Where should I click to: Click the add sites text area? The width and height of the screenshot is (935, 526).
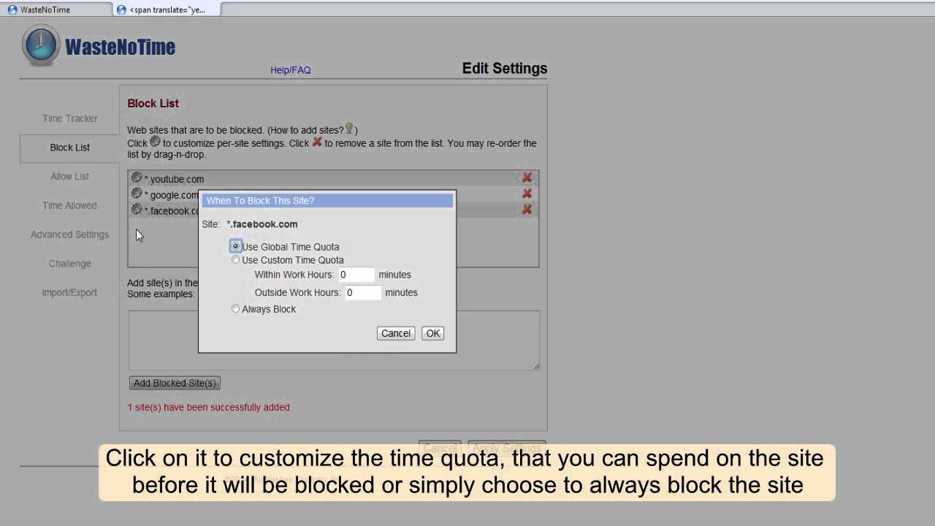coord(334,340)
